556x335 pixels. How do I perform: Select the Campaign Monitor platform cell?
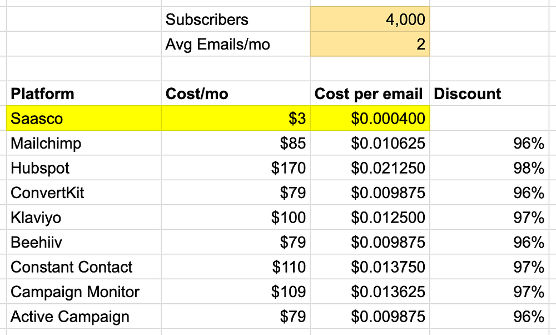pyautogui.click(x=84, y=292)
